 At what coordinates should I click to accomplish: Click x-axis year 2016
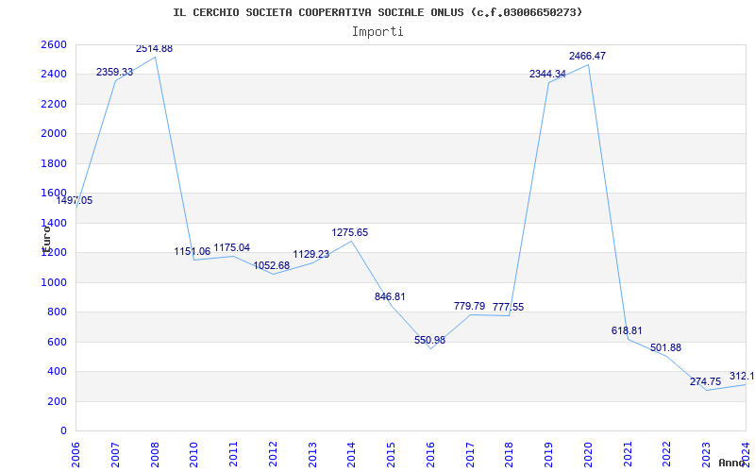430,455
